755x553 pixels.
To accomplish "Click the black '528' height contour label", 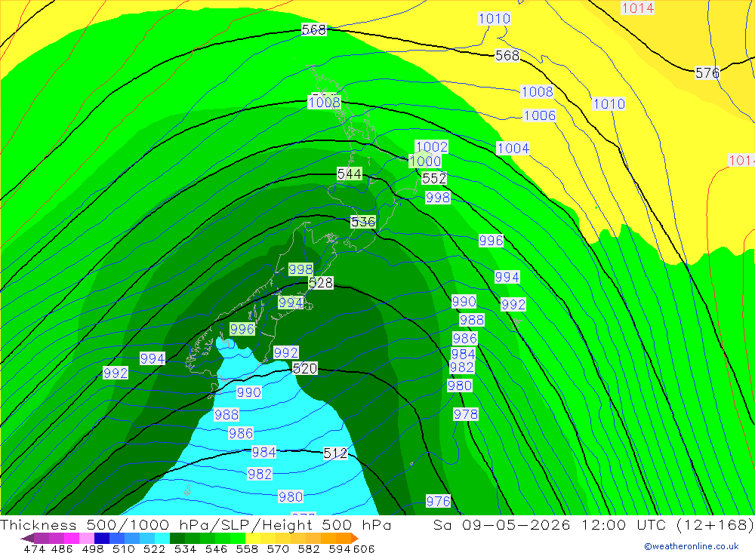I will [321, 282].
